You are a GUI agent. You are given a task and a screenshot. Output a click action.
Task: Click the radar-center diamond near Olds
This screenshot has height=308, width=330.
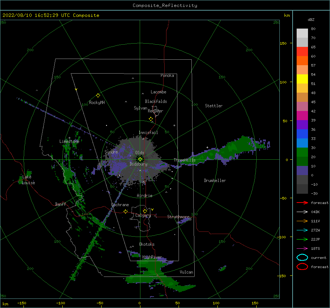[140, 159]
